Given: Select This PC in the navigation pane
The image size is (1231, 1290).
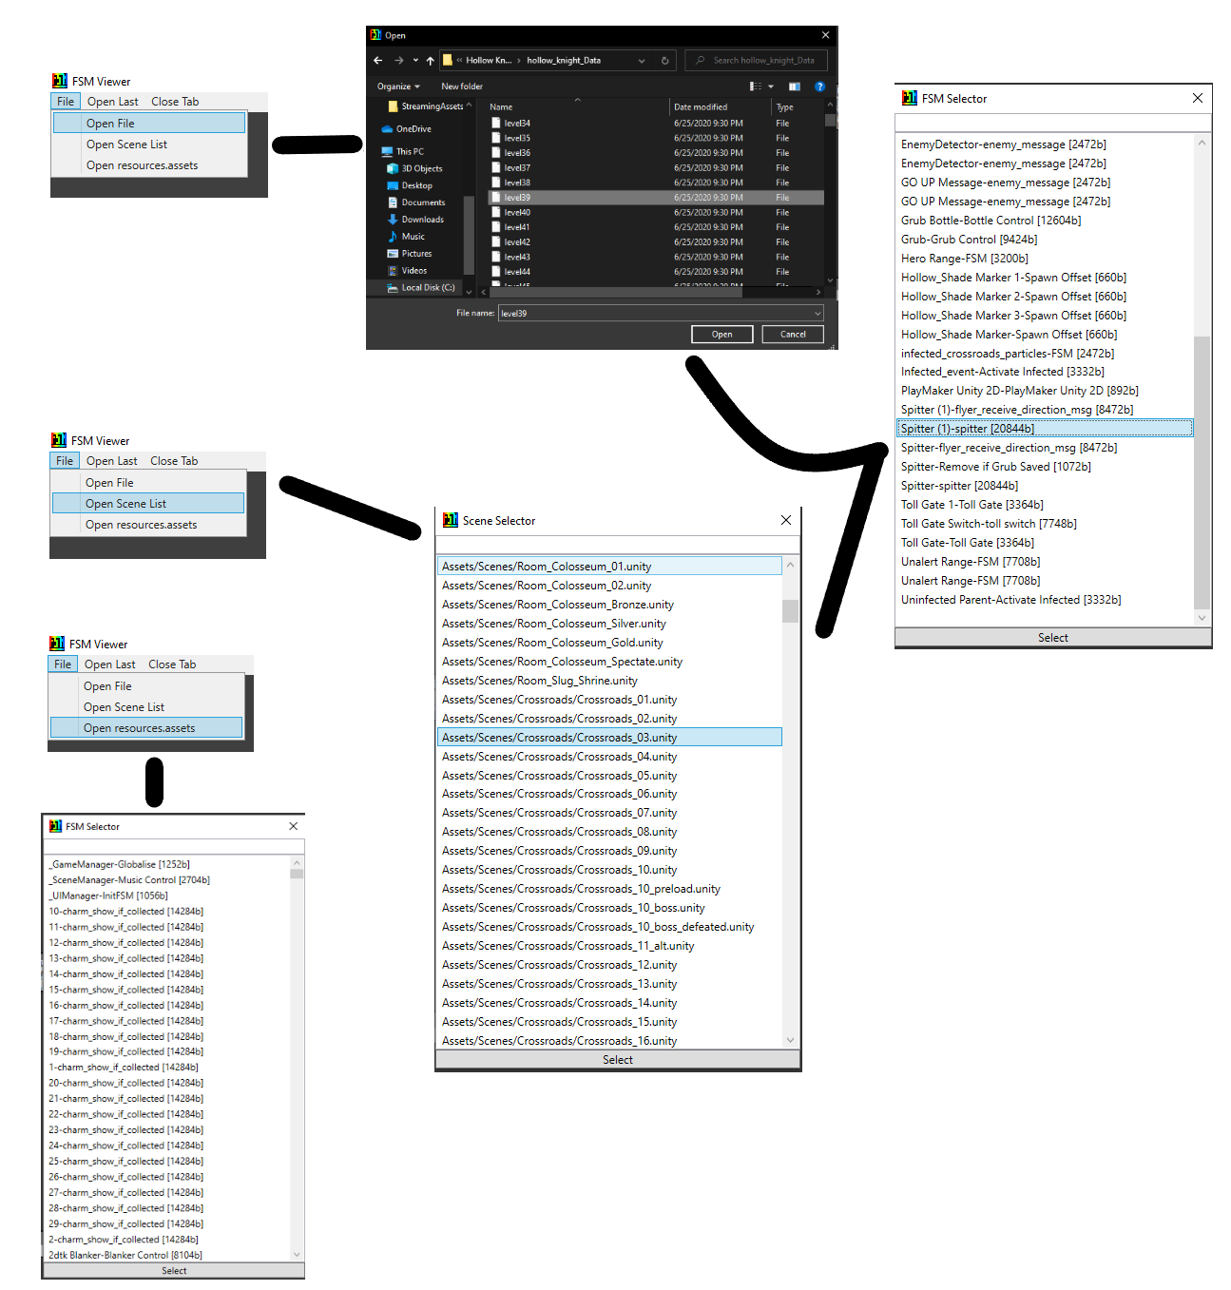Looking at the screenshot, I should pos(402,151).
